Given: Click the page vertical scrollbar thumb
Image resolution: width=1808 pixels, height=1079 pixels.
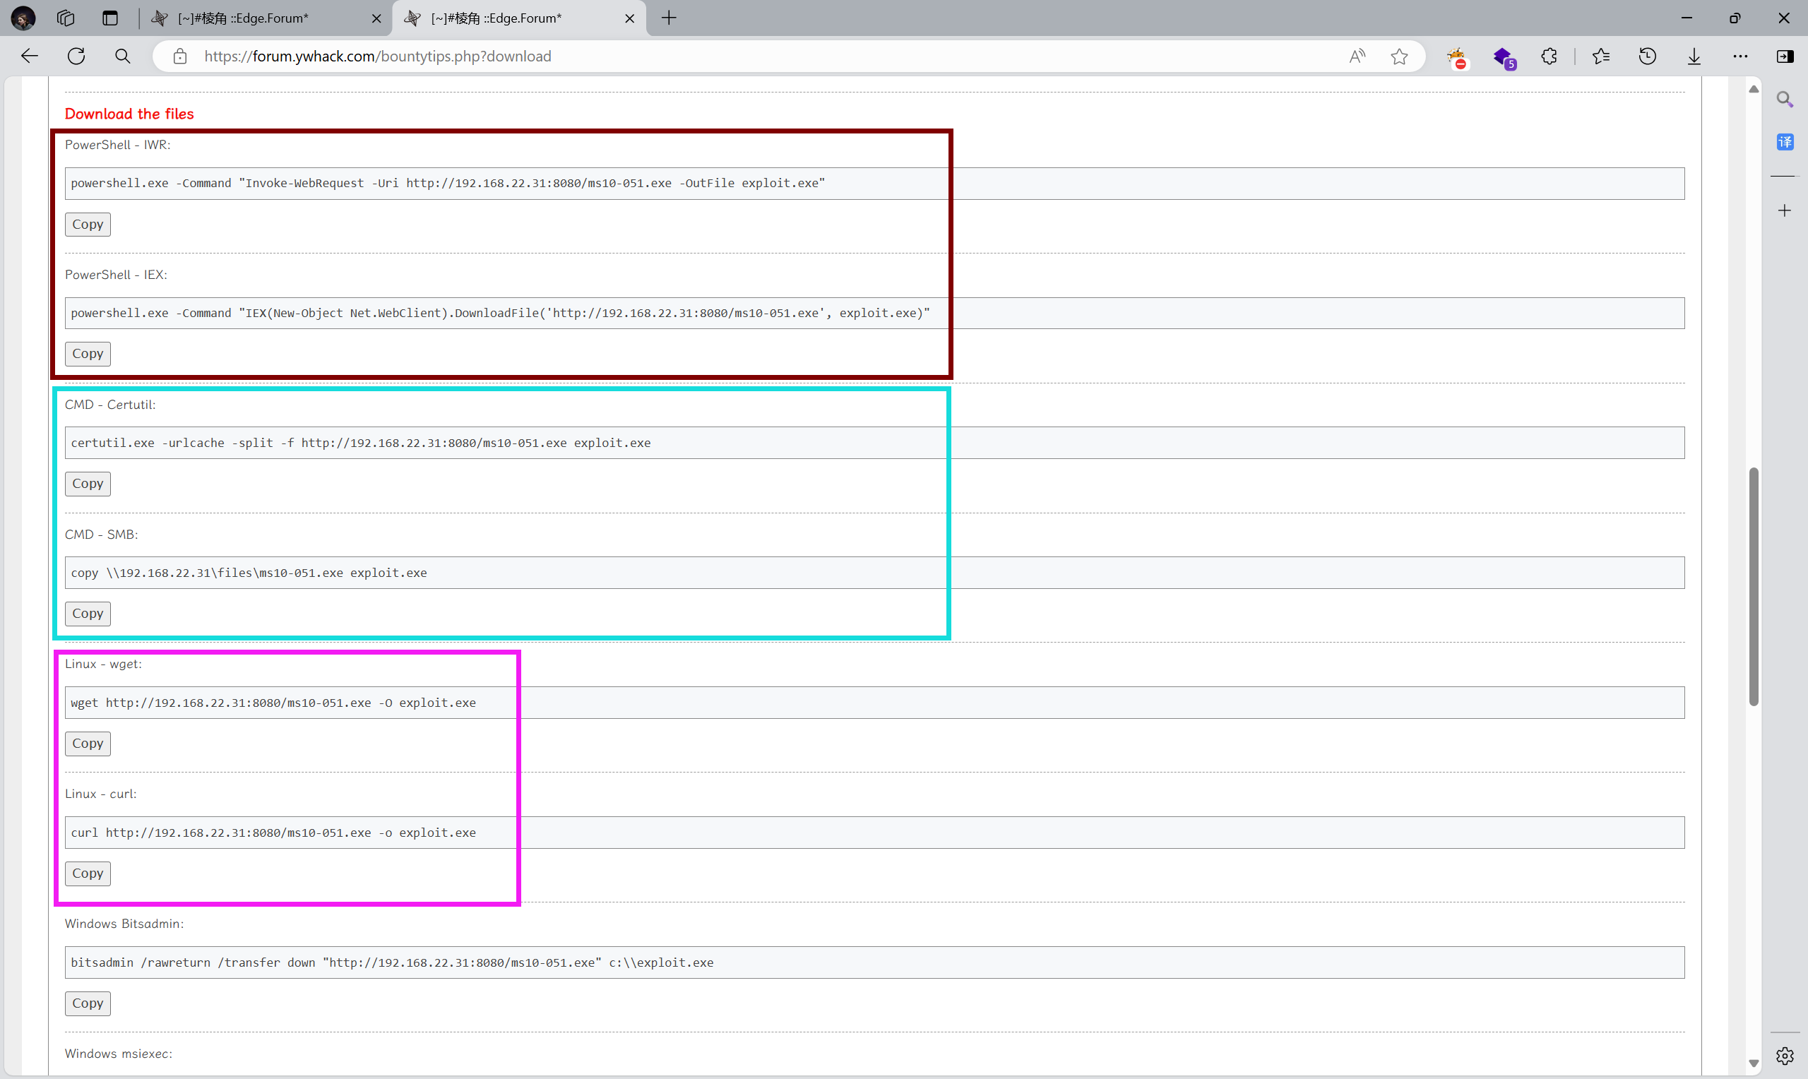Looking at the screenshot, I should (1754, 586).
